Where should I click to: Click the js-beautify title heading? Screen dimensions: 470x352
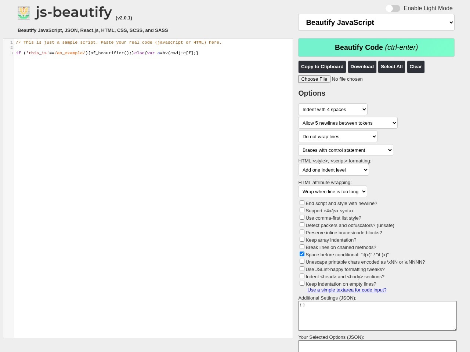click(73, 12)
